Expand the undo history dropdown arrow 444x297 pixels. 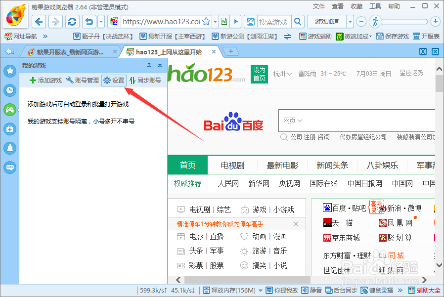tap(101, 22)
